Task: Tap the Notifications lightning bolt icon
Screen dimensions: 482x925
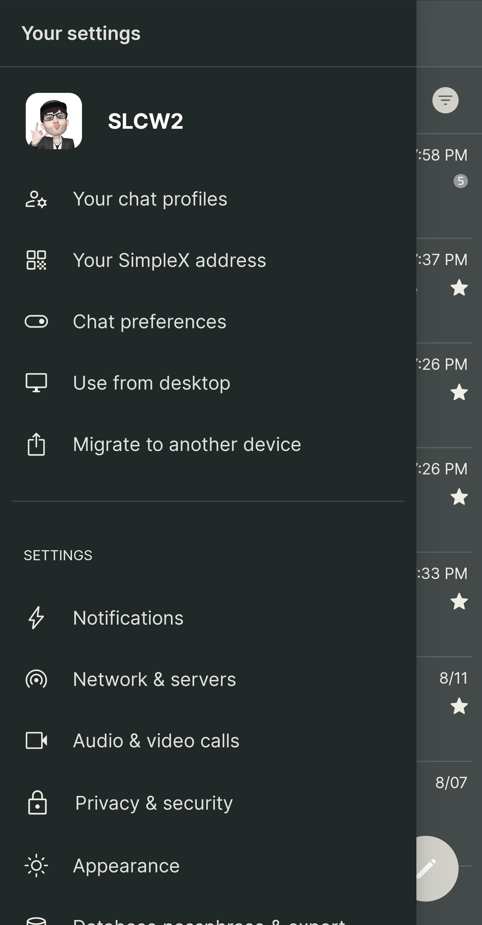Action: point(36,618)
